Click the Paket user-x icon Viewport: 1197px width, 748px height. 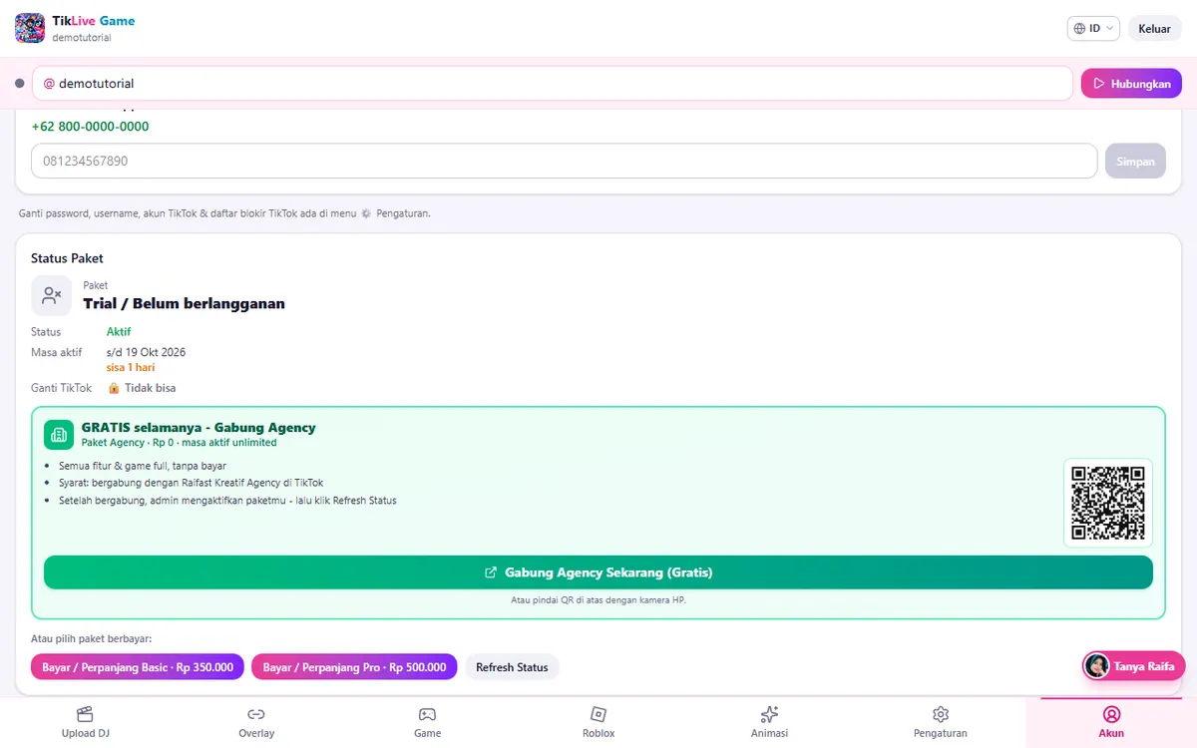pos(52,295)
